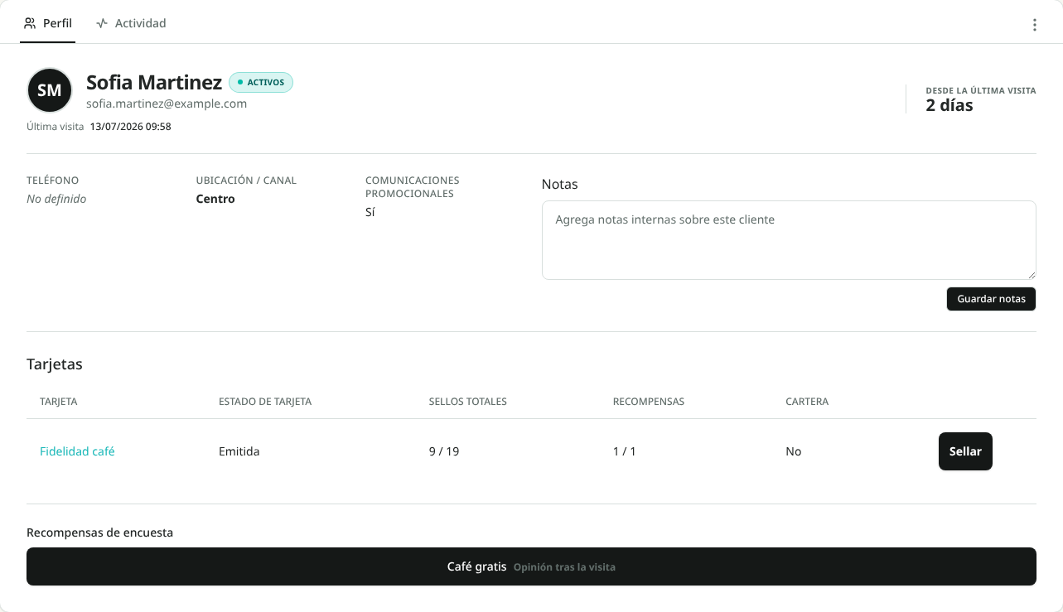This screenshot has width=1063, height=612.
Task: Click the COMUNICACIONES PROMOCIONALES label
Action: pos(413,186)
